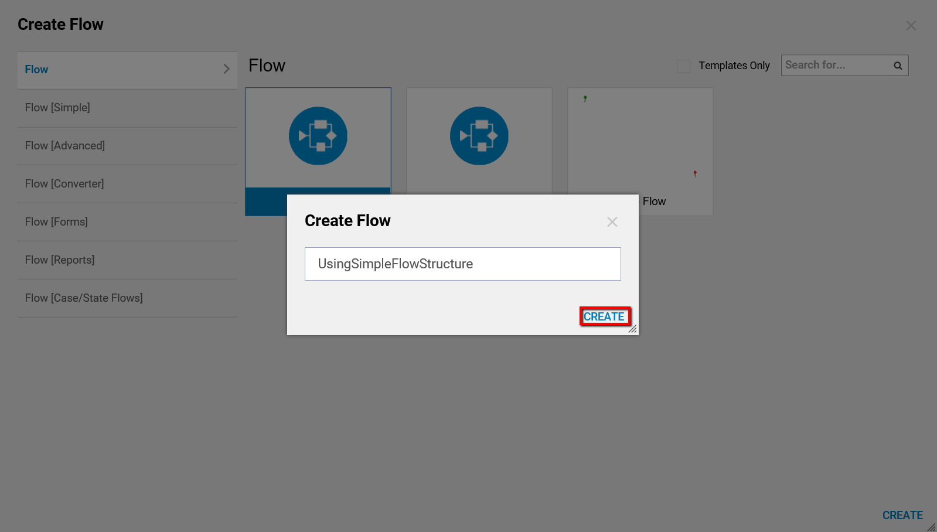
Task: Select the Flow category in the sidebar
Action: [x=127, y=70]
